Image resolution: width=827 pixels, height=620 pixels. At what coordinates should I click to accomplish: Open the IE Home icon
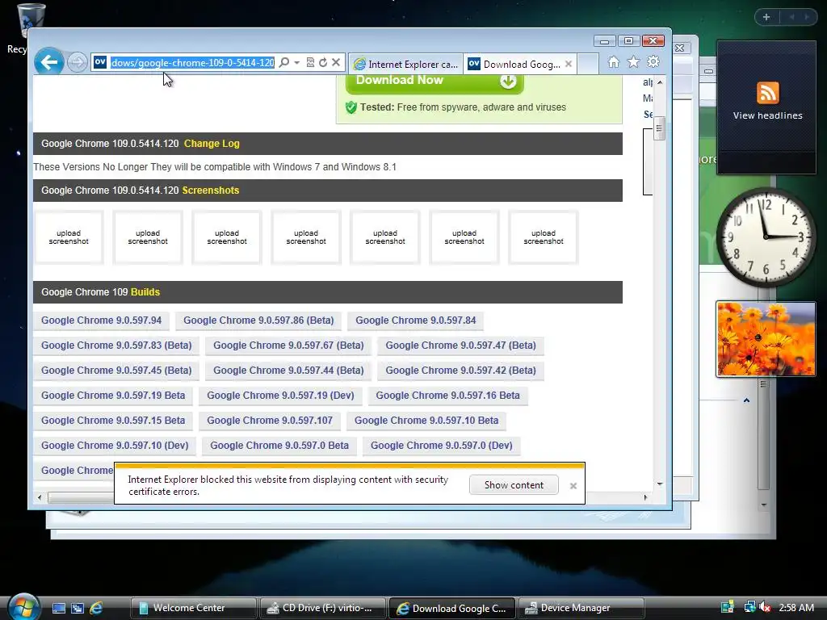(x=614, y=62)
